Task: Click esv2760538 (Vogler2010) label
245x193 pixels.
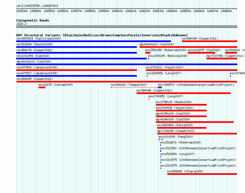Action: click(x=175, y=108)
